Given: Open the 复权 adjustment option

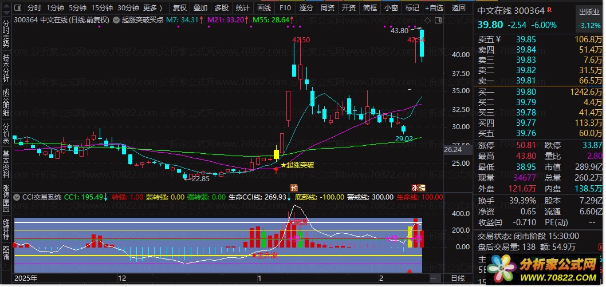Looking at the screenshot, I should tap(179, 7).
